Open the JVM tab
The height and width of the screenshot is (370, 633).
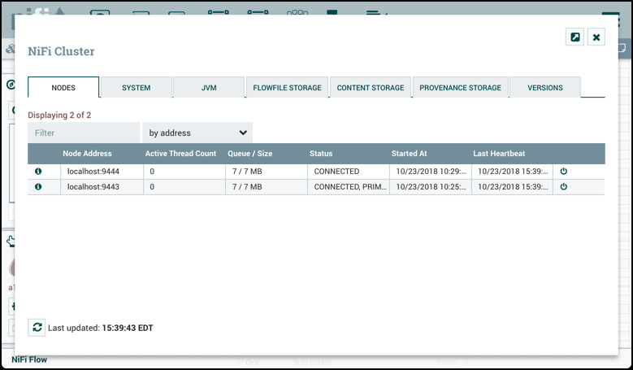tap(209, 88)
